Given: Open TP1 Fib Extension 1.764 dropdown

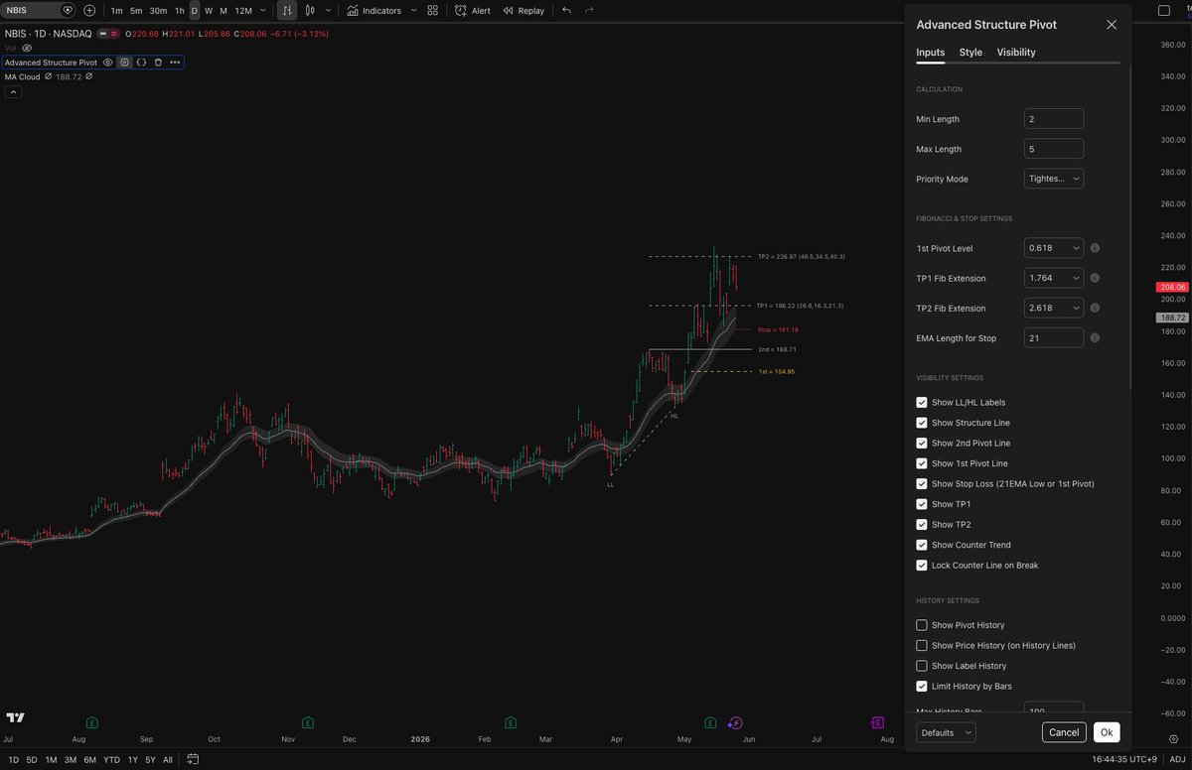Looking at the screenshot, I should pyautogui.click(x=1054, y=279).
